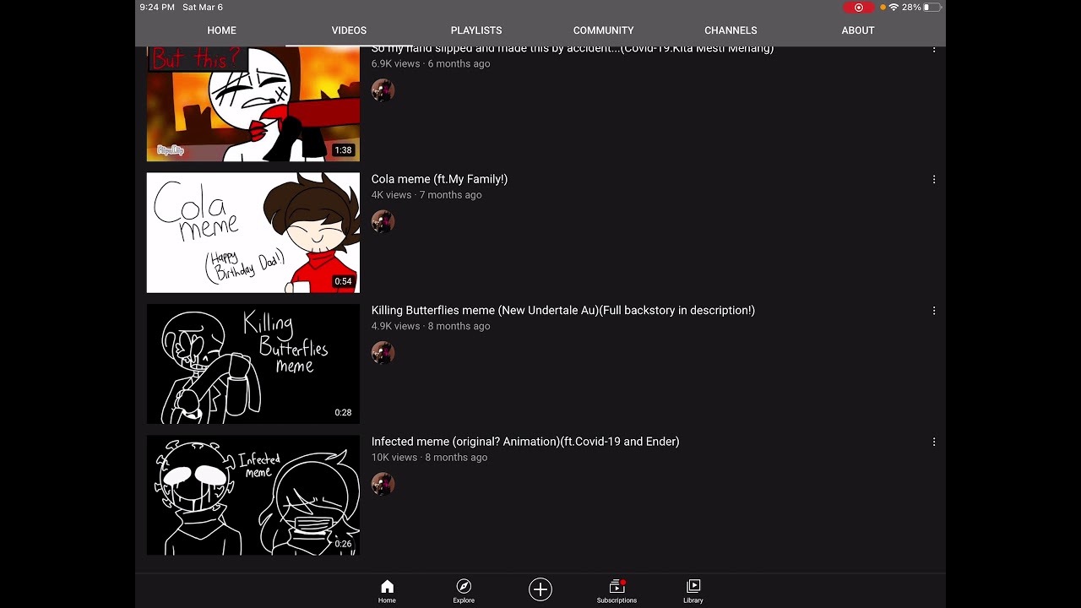
Task: Open 'Killing Butterflies meme' video title
Action: pyautogui.click(x=563, y=310)
